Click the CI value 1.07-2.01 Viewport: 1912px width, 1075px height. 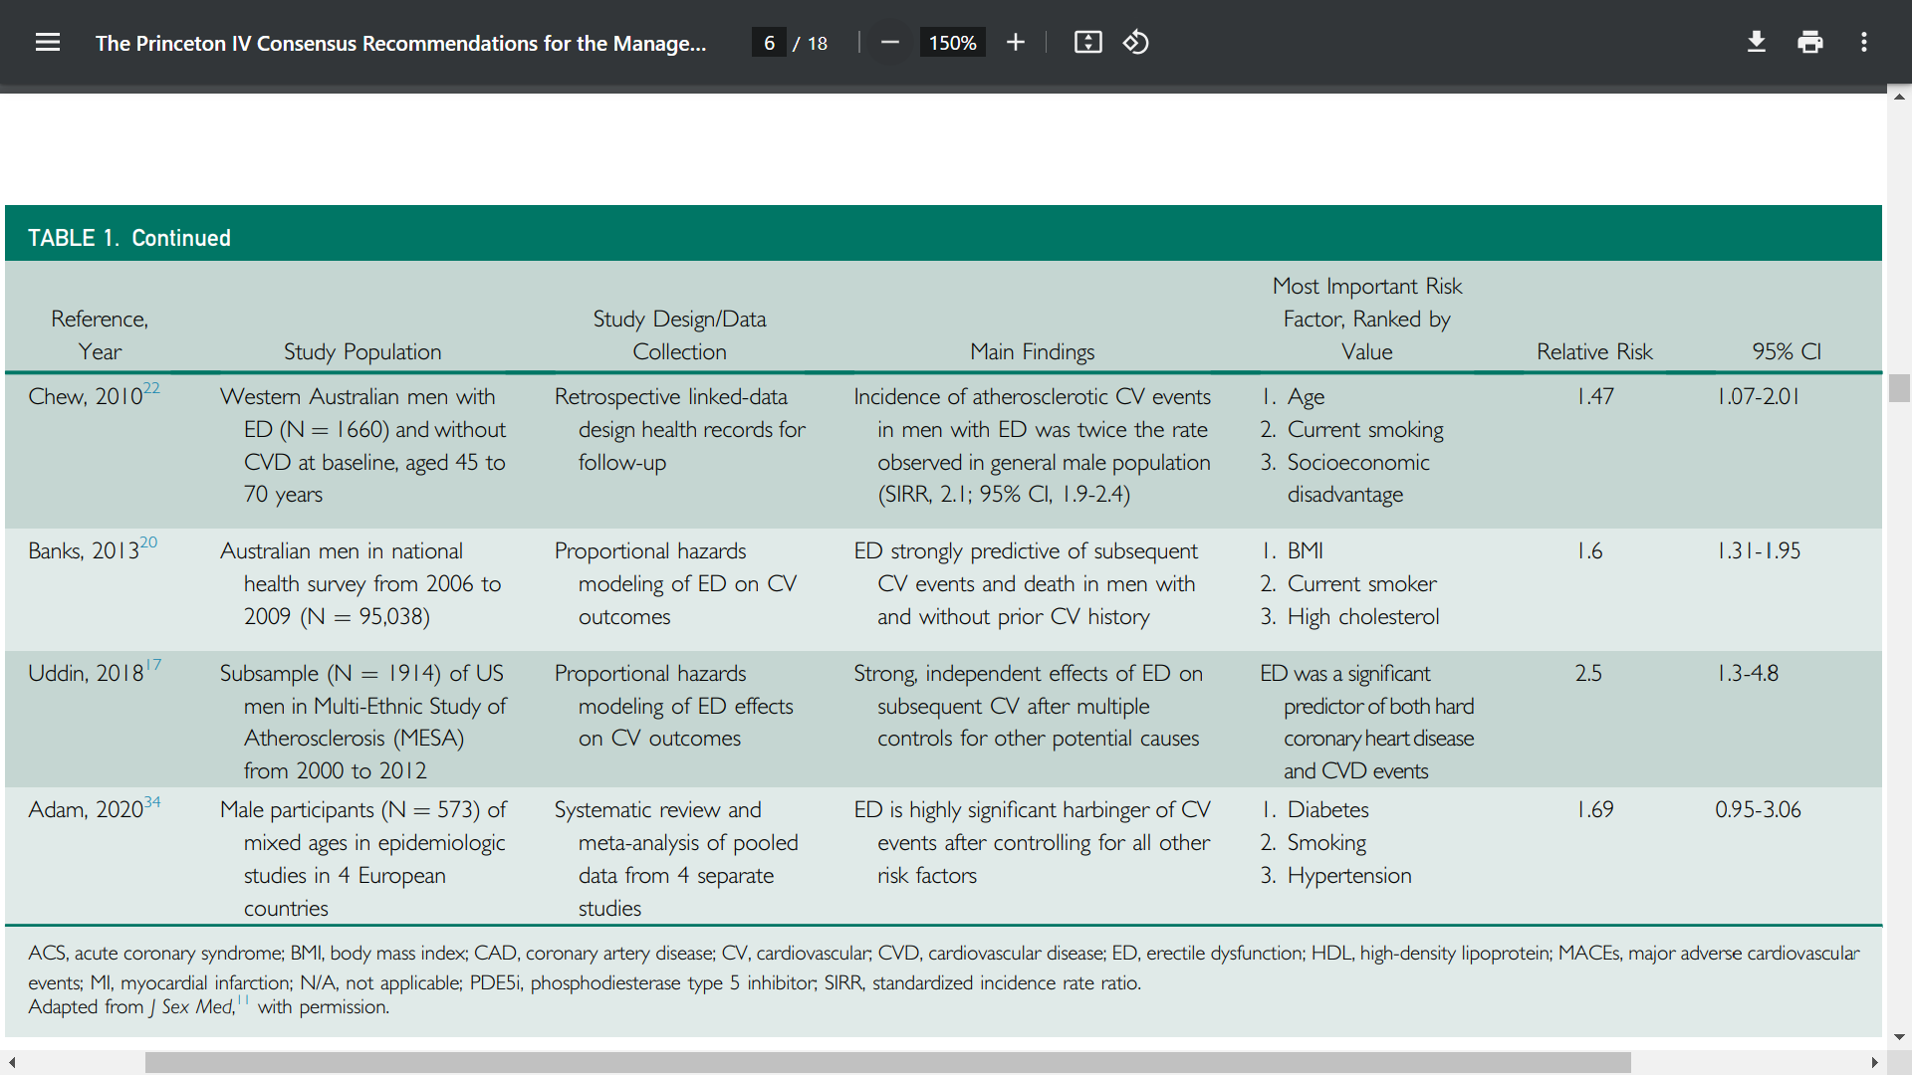pyautogui.click(x=1759, y=396)
